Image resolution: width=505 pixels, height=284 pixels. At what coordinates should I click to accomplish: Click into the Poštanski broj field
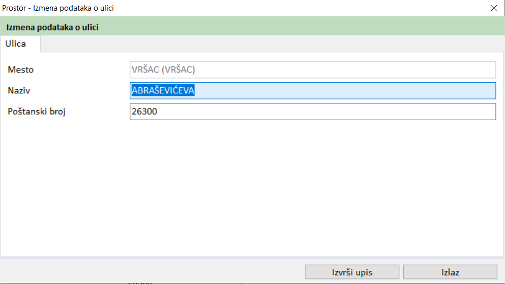coord(312,112)
